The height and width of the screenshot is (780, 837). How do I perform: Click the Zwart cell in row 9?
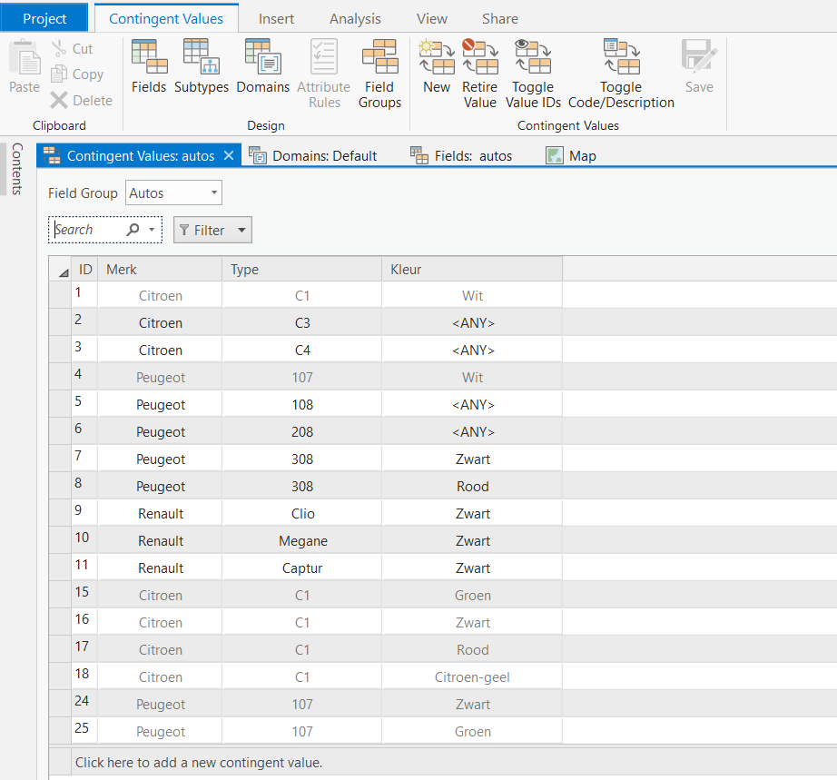coord(472,513)
